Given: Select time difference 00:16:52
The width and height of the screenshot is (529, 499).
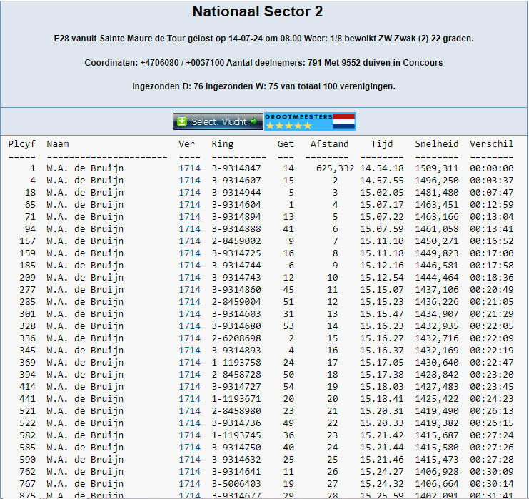Looking at the screenshot, I should pyautogui.click(x=492, y=241).
